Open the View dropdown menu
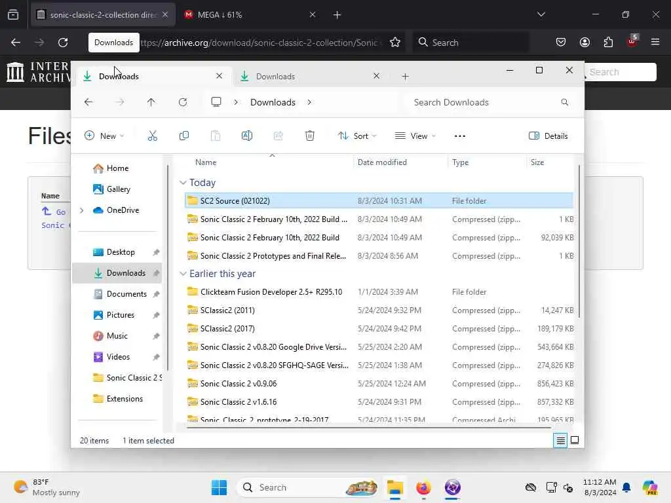The width and height of the screenshot is (671, 503). point(415,136)
